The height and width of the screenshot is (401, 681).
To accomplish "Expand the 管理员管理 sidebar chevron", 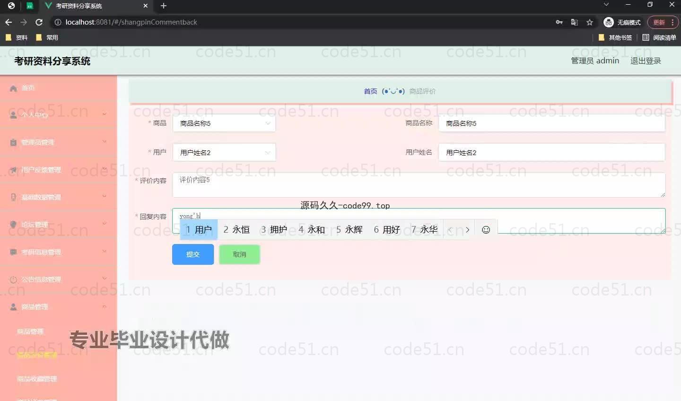I will pyautogui.click(x=105, y=141).
